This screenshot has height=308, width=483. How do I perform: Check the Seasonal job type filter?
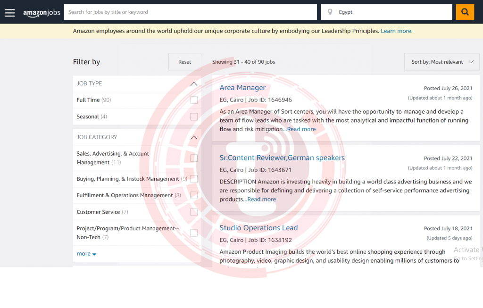(194, 117)
